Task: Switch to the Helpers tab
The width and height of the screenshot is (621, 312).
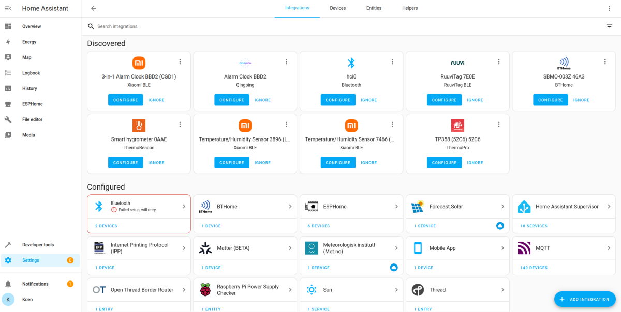Action: pyautogui.click(x=410, y=8)
